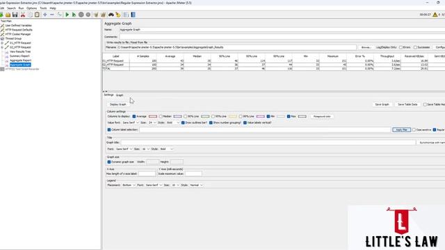Click the Display Graph button

coord(118,105)
